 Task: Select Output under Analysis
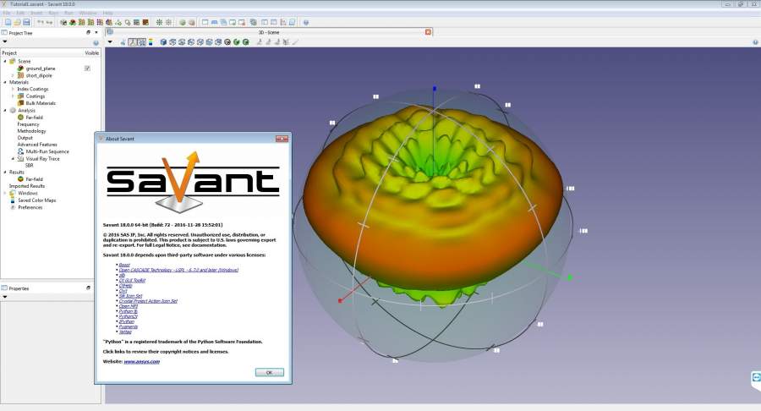pos(25,138)
